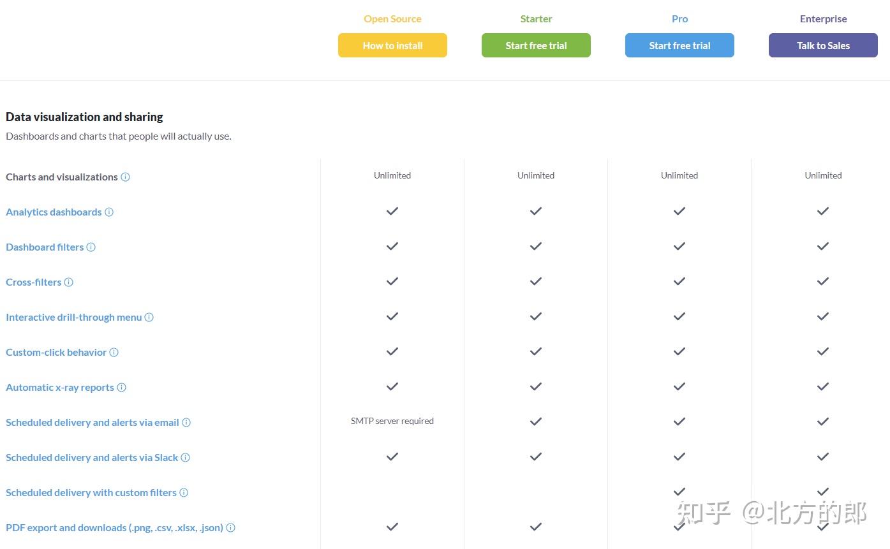Click the Enterprise checkmark for Cross-filters

[822, 281]
